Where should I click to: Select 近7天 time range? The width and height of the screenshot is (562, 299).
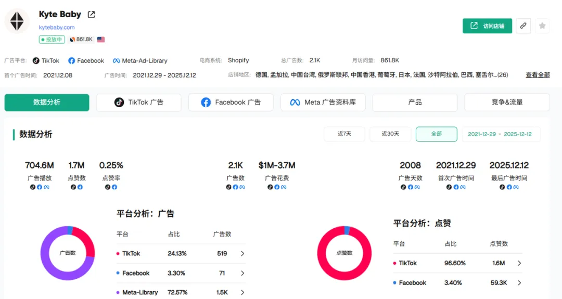coord(344,134)
